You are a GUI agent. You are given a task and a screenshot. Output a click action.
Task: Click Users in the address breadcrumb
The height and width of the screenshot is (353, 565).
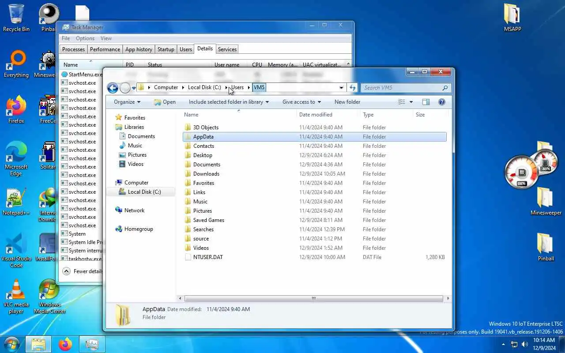point(237,87)
